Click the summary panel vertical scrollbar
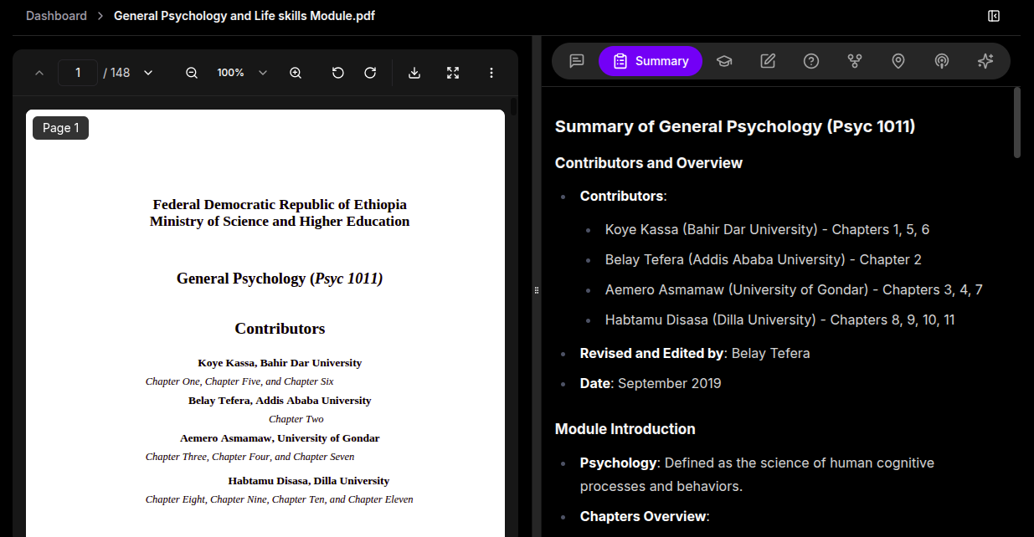This screenshot has width=1034, height=537. pyautogui.click(x=1017, y=122)
